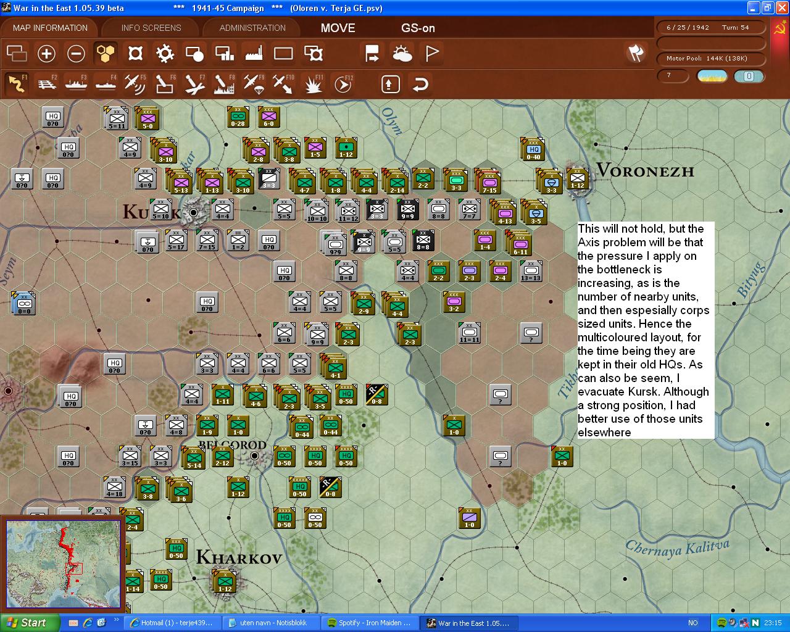The width and height of the screenshot is (790, 632).
Task: Click the outlined pennant flag icon
Action: [432, 54]
